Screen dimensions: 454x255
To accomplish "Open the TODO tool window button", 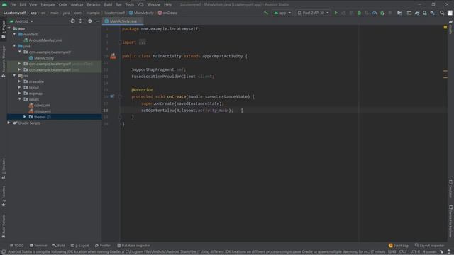I will pyautogui.click(x=16, y=246).
